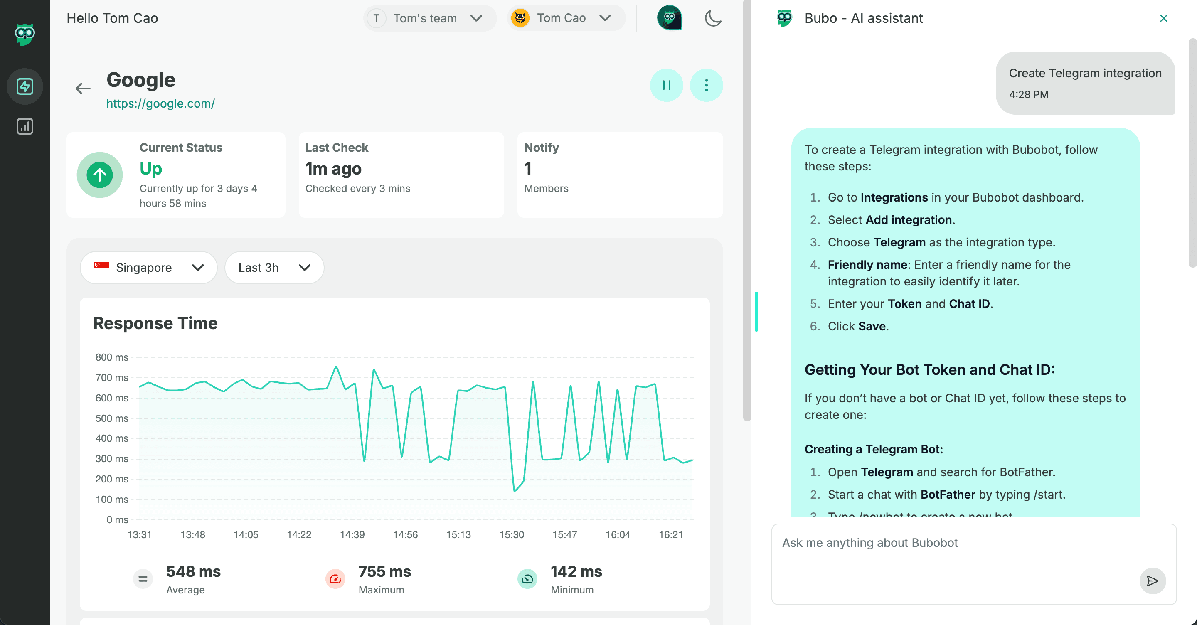Open the Monitors lightning icon in sidebar
This screenshot has height=625, width=1197.
coord(25,86)
